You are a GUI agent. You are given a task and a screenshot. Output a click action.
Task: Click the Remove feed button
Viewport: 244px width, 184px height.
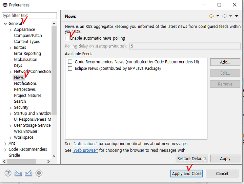225,84
